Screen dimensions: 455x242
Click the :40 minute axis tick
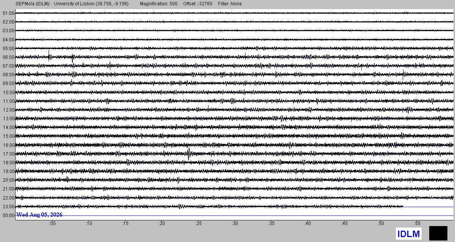[308, 223]
